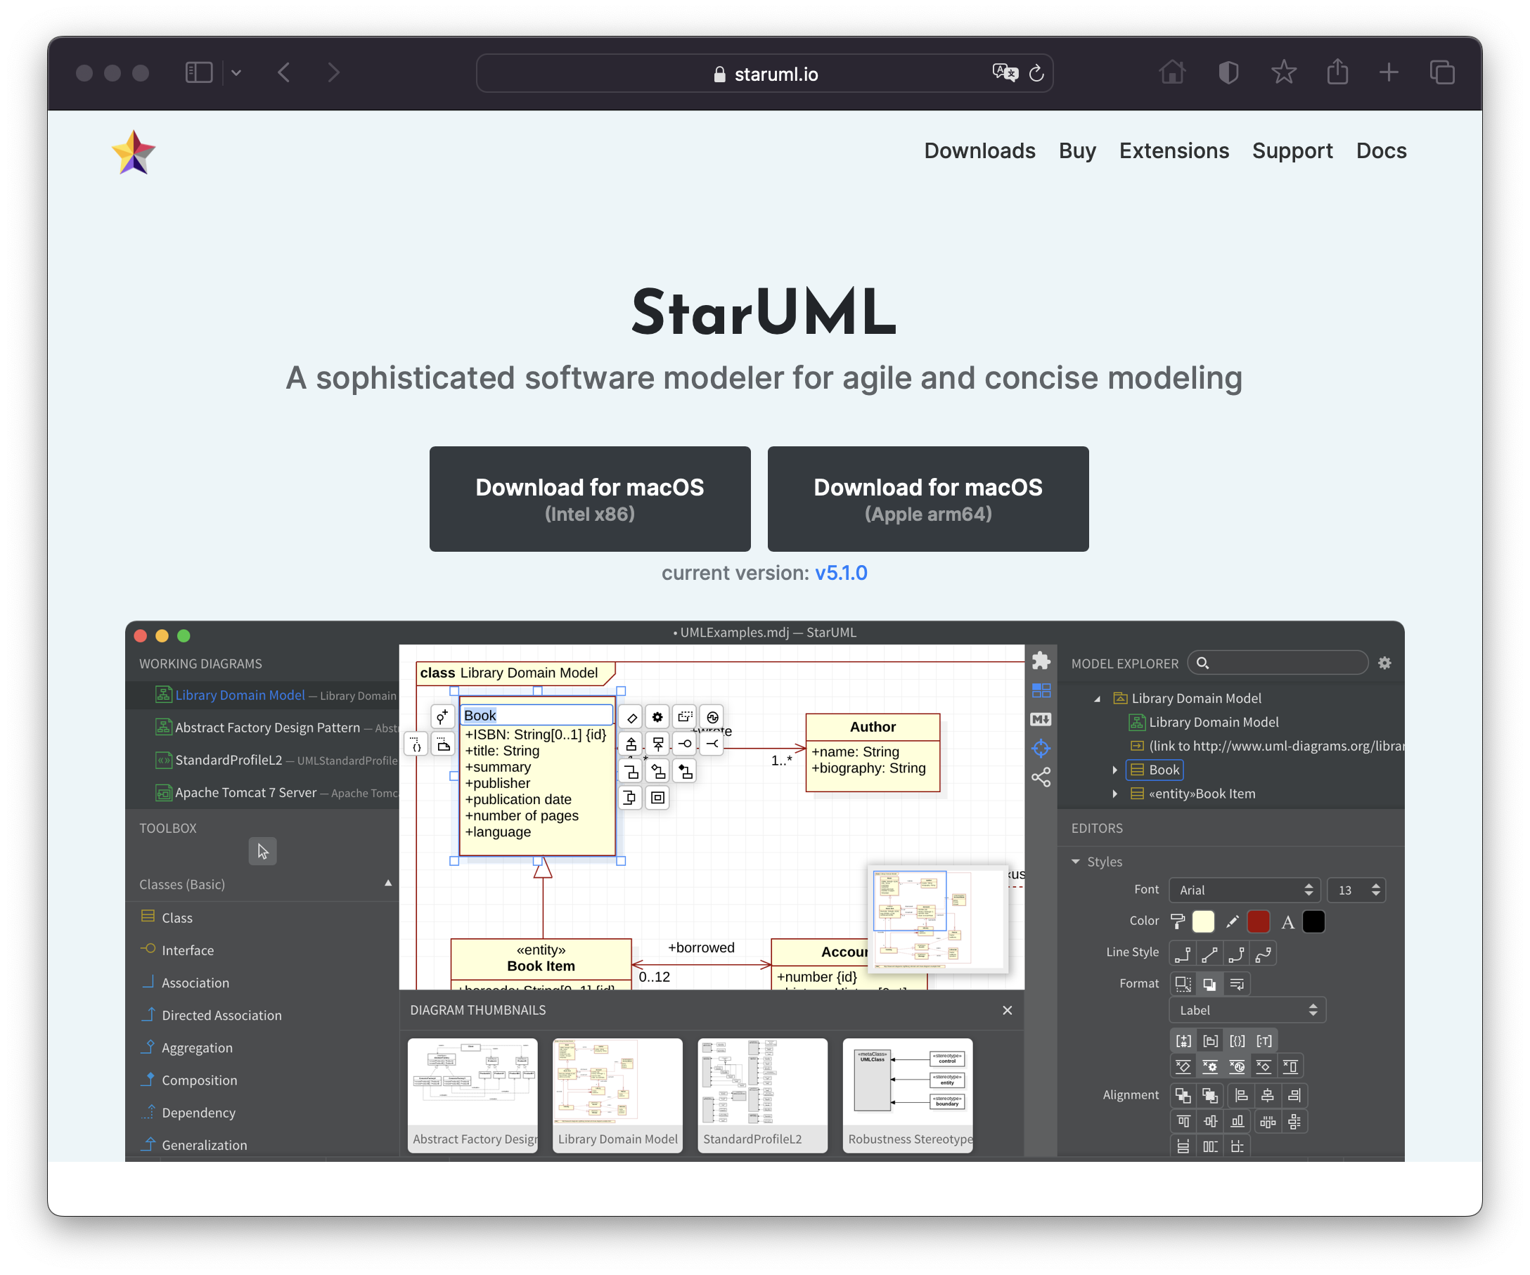Image resolution: width=1530 pixels, height=1275 pixels.
Task: Activate the Zoom/Navigator sidebar icon
Action: pyautogui.click(x=1041, y=748)
